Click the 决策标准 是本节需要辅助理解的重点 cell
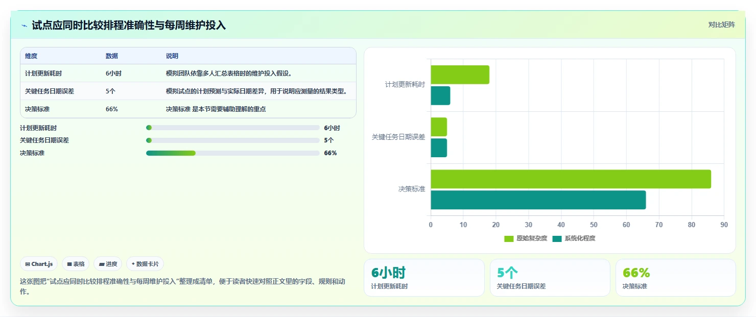Screen dimensions: 756x317 tap(216, 109)
